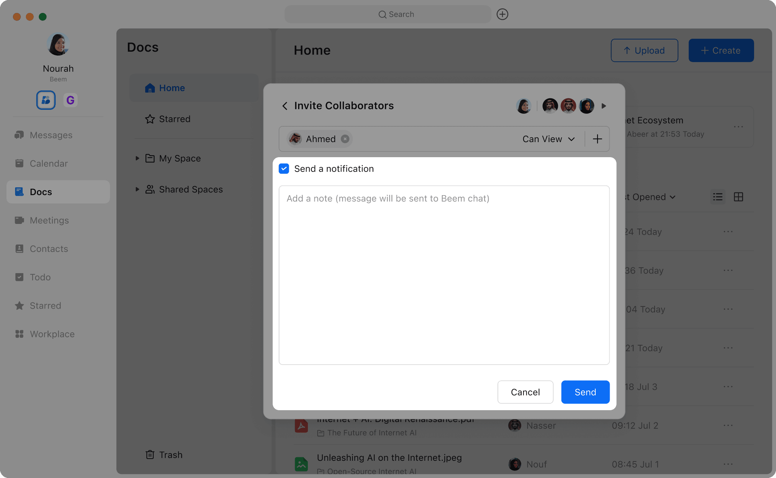776x478 pixels.
Task: Open the Can View permission dropdown
Action: point(548,139)
